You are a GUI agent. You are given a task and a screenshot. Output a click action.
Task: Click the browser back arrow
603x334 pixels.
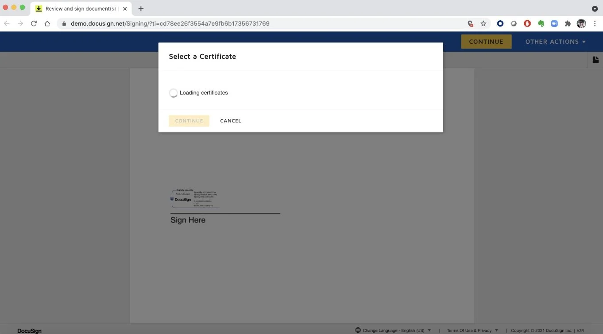click(7, 23)
